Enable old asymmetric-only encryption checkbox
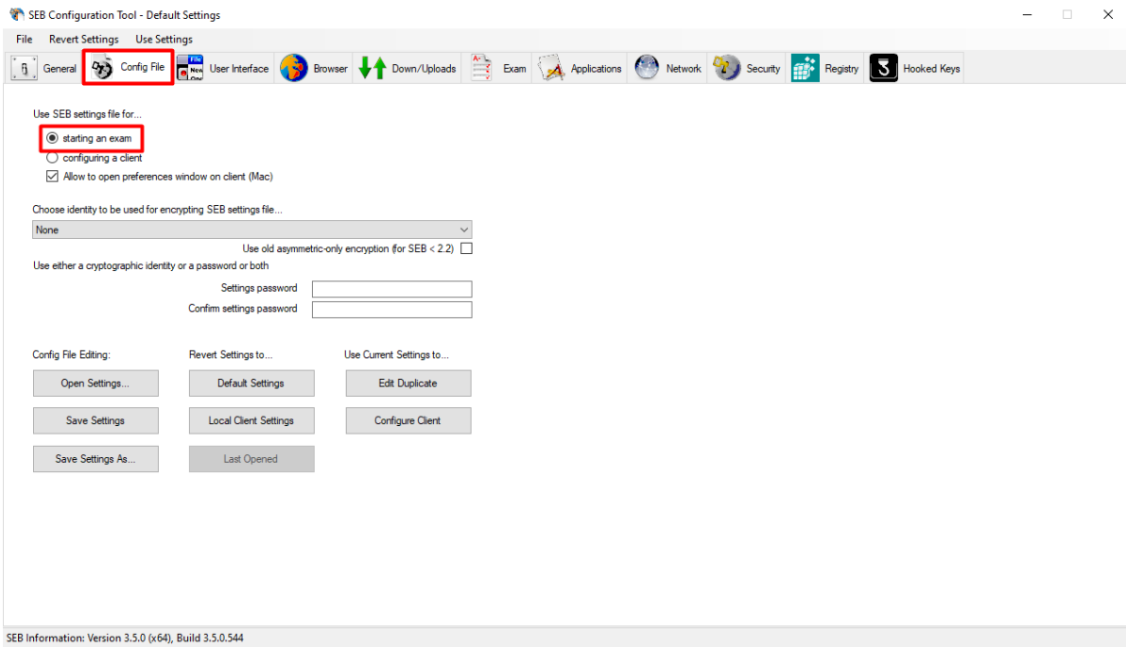The image size is (1126, 647). click(466, 249)
